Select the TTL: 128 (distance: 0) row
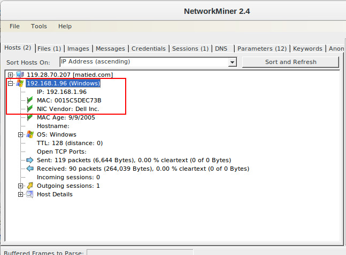The width and height of the screenshot is (346, 255). (70, 143)
